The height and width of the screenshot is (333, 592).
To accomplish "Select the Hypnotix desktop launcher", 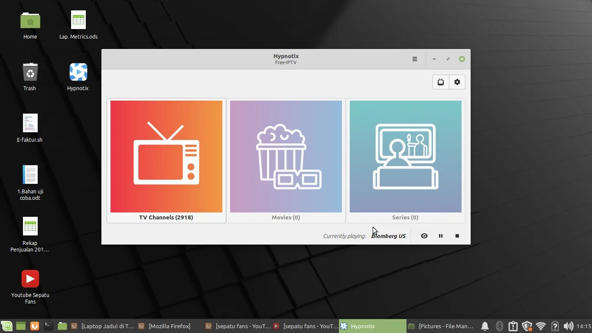I will tap(78, 77).
